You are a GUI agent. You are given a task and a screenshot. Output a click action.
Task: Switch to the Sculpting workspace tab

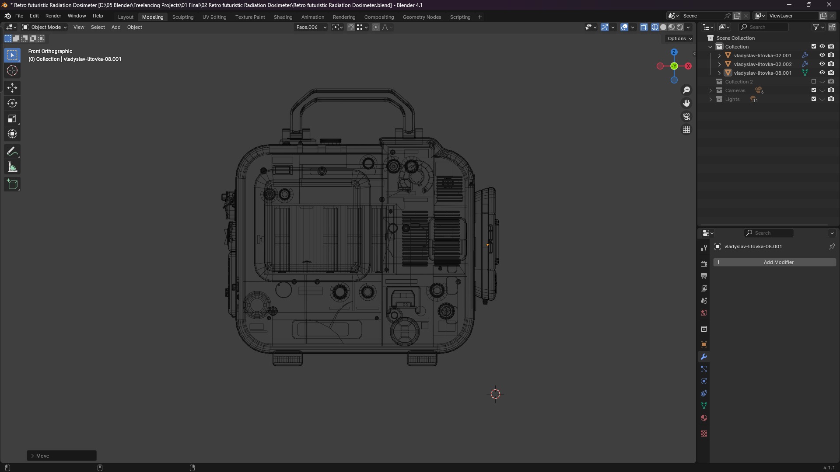[x=183, y=17]
